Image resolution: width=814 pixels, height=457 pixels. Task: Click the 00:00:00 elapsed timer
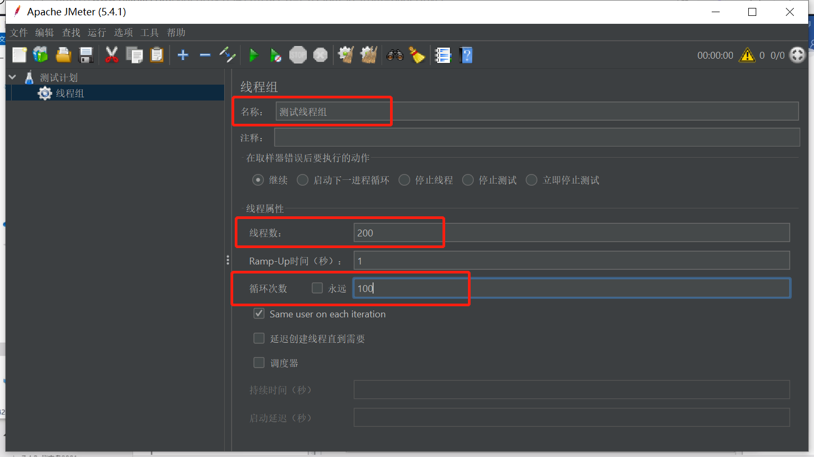[715, 56]
